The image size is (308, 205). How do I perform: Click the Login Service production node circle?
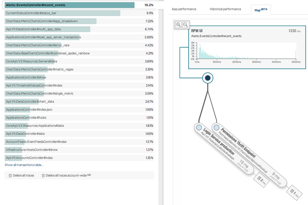pos(198,127)
